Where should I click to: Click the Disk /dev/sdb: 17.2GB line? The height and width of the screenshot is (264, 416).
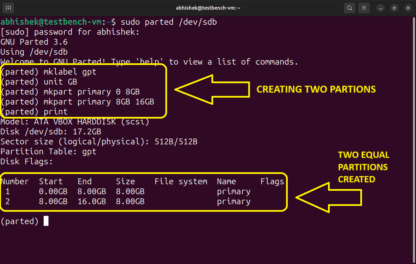50,131
